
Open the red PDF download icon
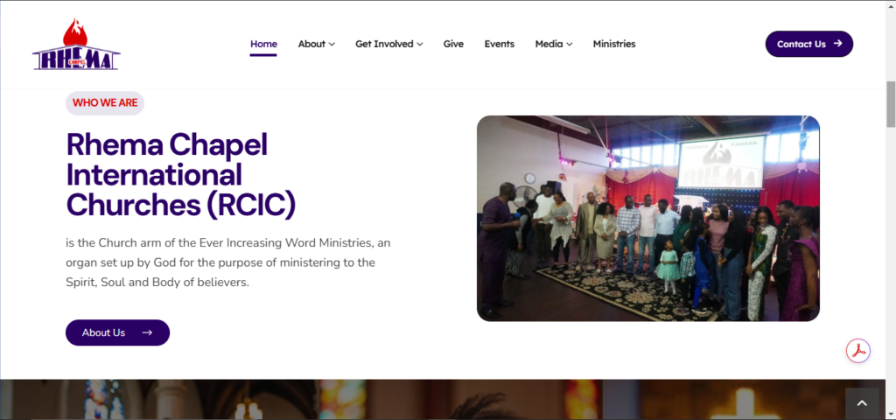858,351
